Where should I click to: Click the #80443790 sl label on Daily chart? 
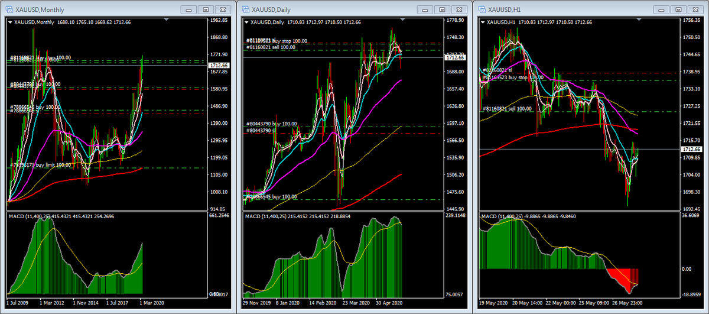click(x=261, y=130)
